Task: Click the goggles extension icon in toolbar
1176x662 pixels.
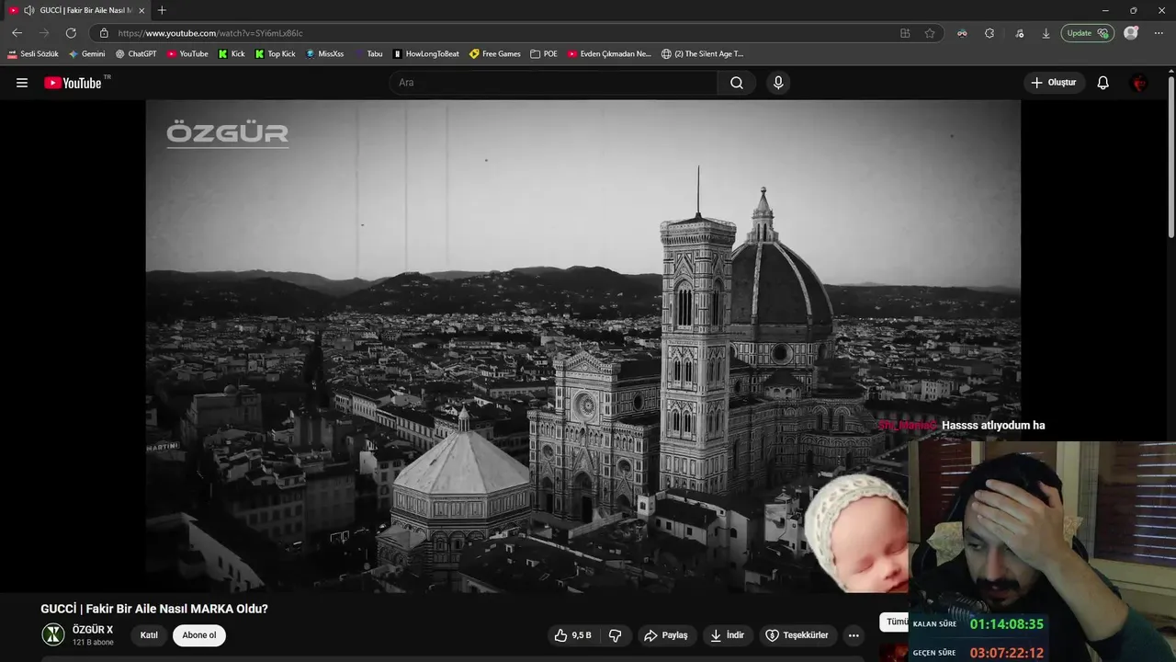Action: tap(962, 33)
